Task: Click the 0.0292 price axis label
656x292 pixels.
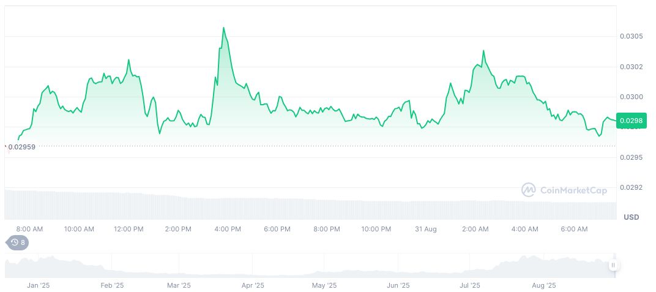Action: pos(630,187)
